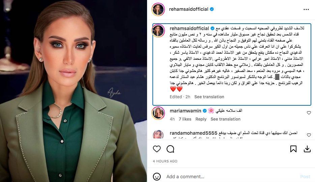
Task: Like mariamwamin's comment with its heart
Action: [x=309, y=113]
